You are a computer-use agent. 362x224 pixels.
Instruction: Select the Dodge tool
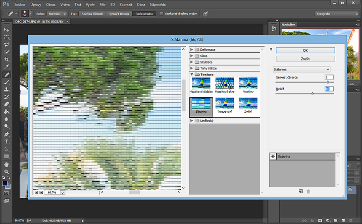(6, 126)
